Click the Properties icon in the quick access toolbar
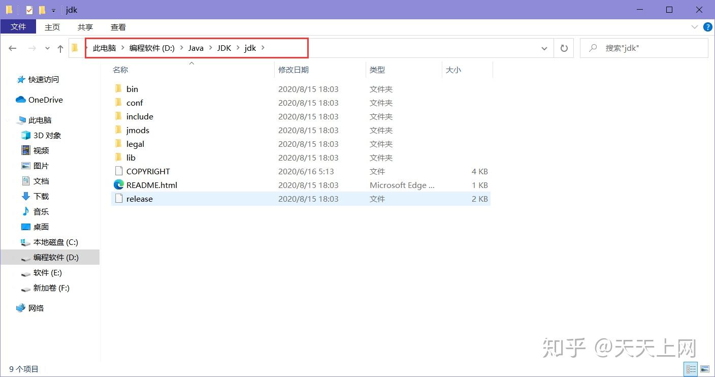Image resolution: width=715 pixels, height=377 pixels. [x=29, y=10]
